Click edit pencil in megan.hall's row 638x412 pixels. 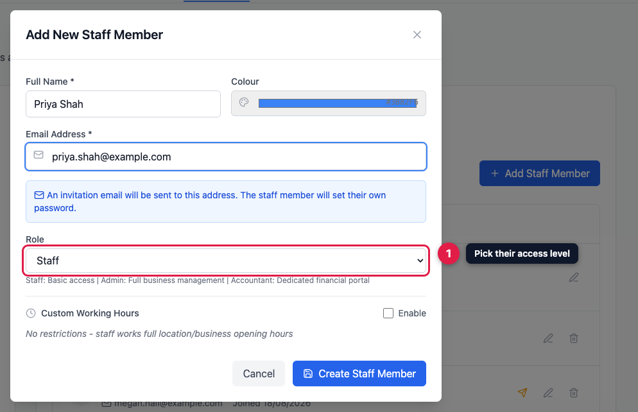[548, 393]
